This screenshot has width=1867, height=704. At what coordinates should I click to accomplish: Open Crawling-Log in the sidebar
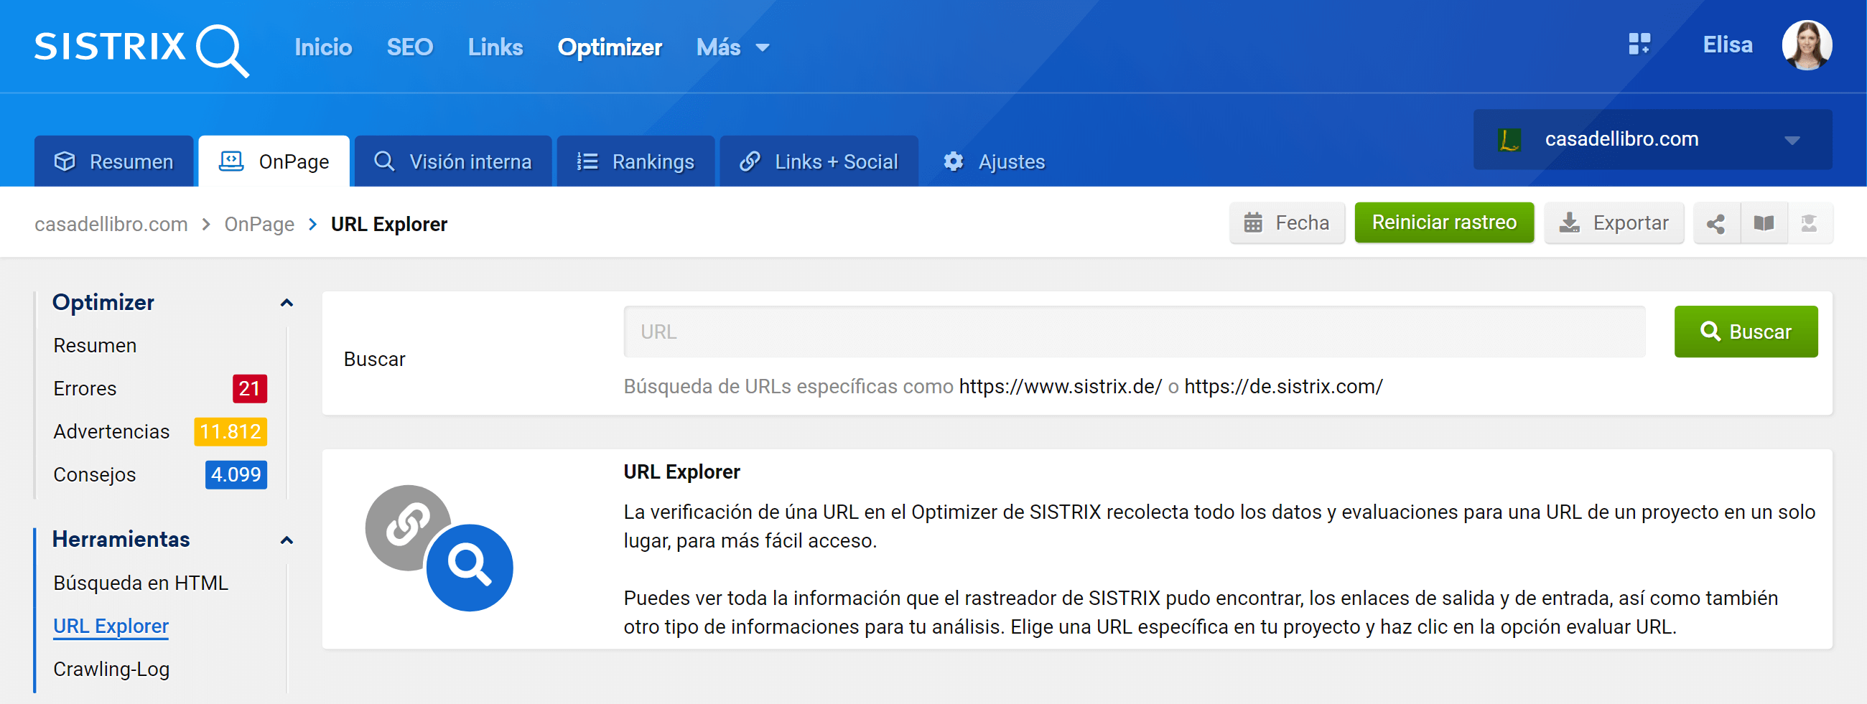point(111,670)
